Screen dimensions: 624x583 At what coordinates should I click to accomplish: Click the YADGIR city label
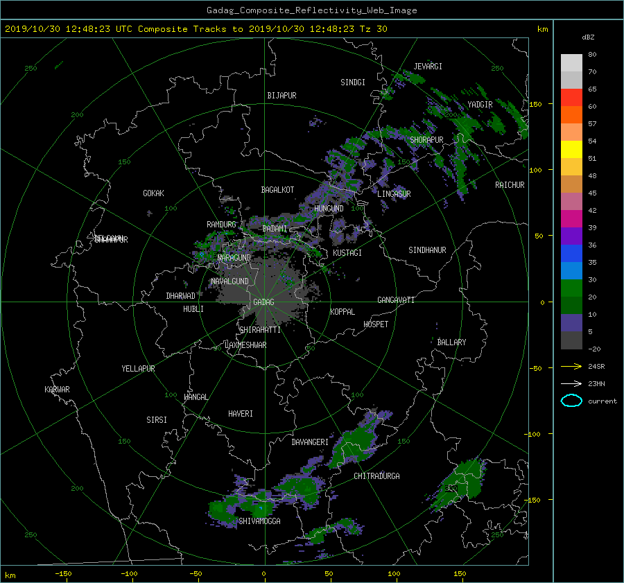[480, 105]
